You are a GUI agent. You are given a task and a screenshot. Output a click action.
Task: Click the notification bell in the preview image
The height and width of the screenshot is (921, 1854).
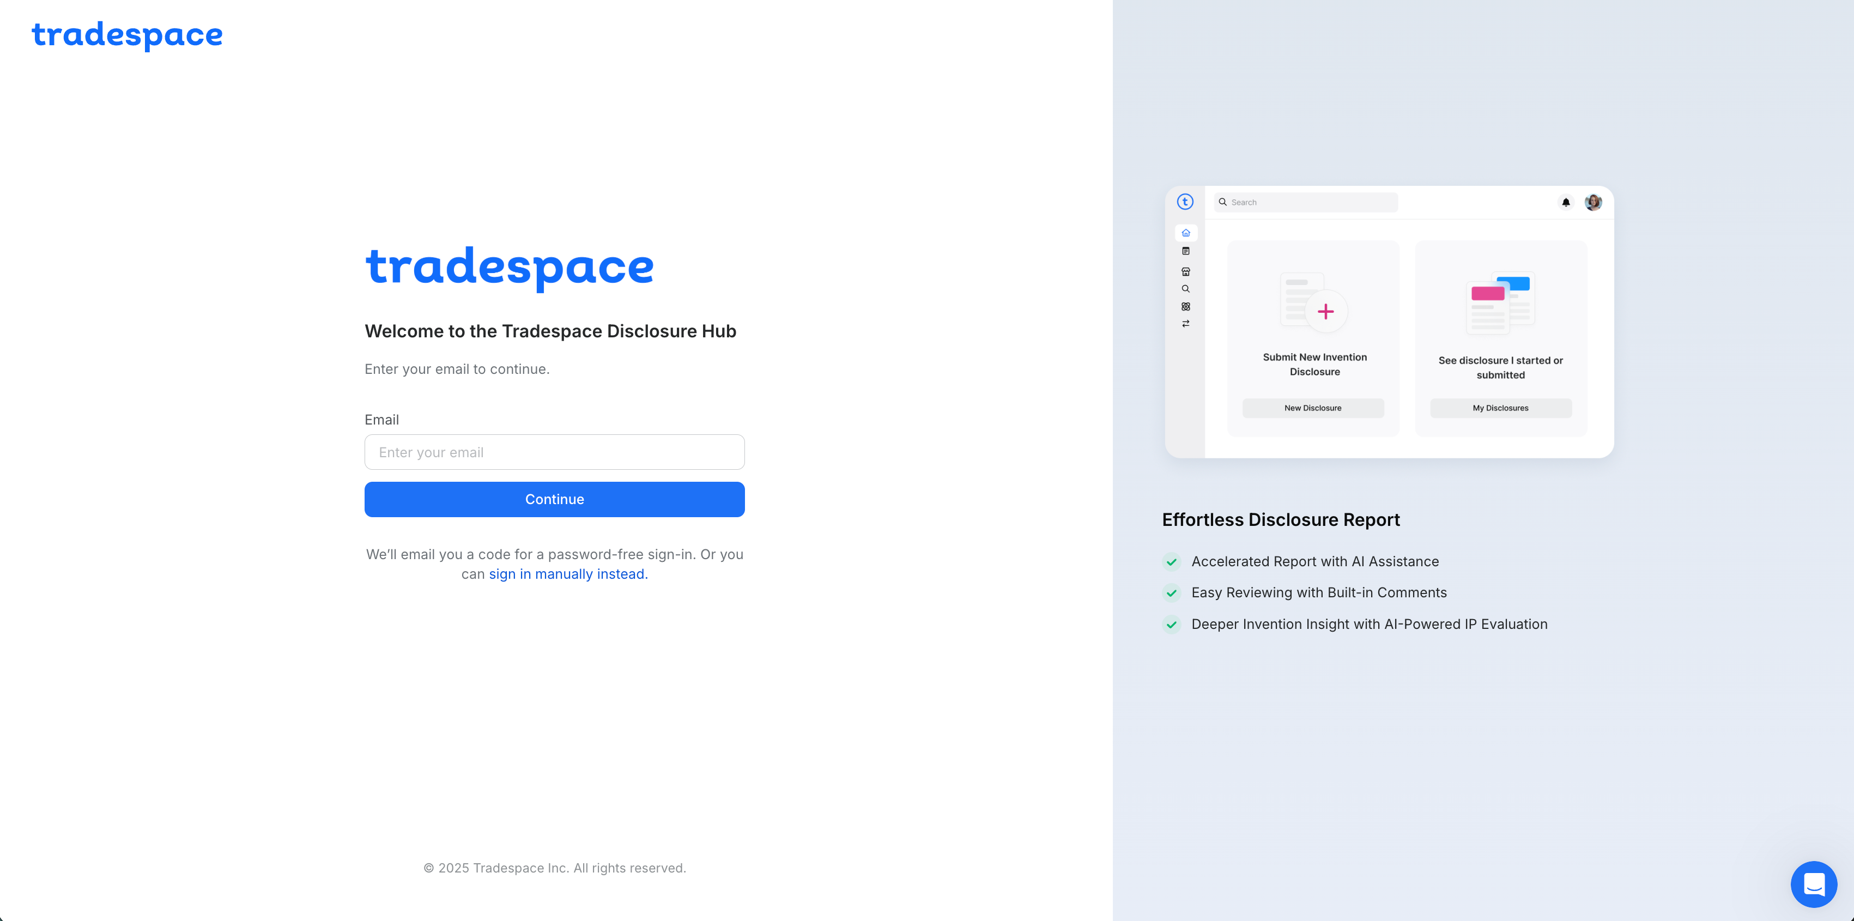click(1565, 202)
